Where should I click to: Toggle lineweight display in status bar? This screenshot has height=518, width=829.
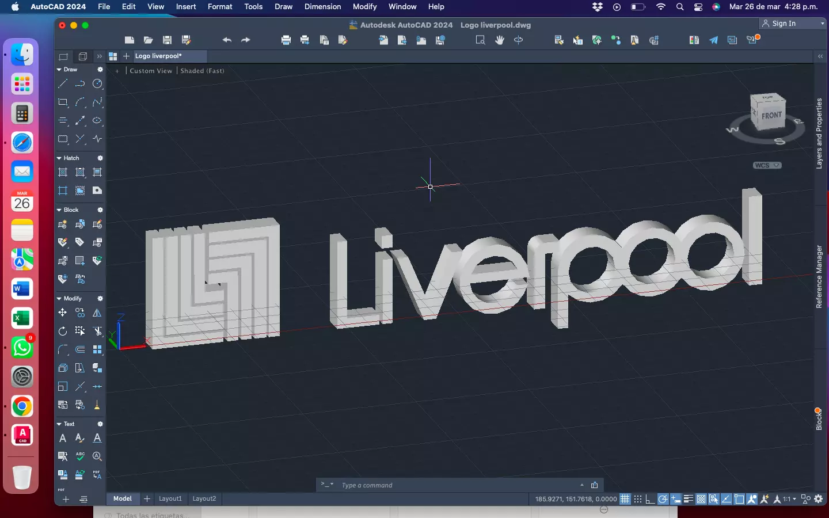689,499
